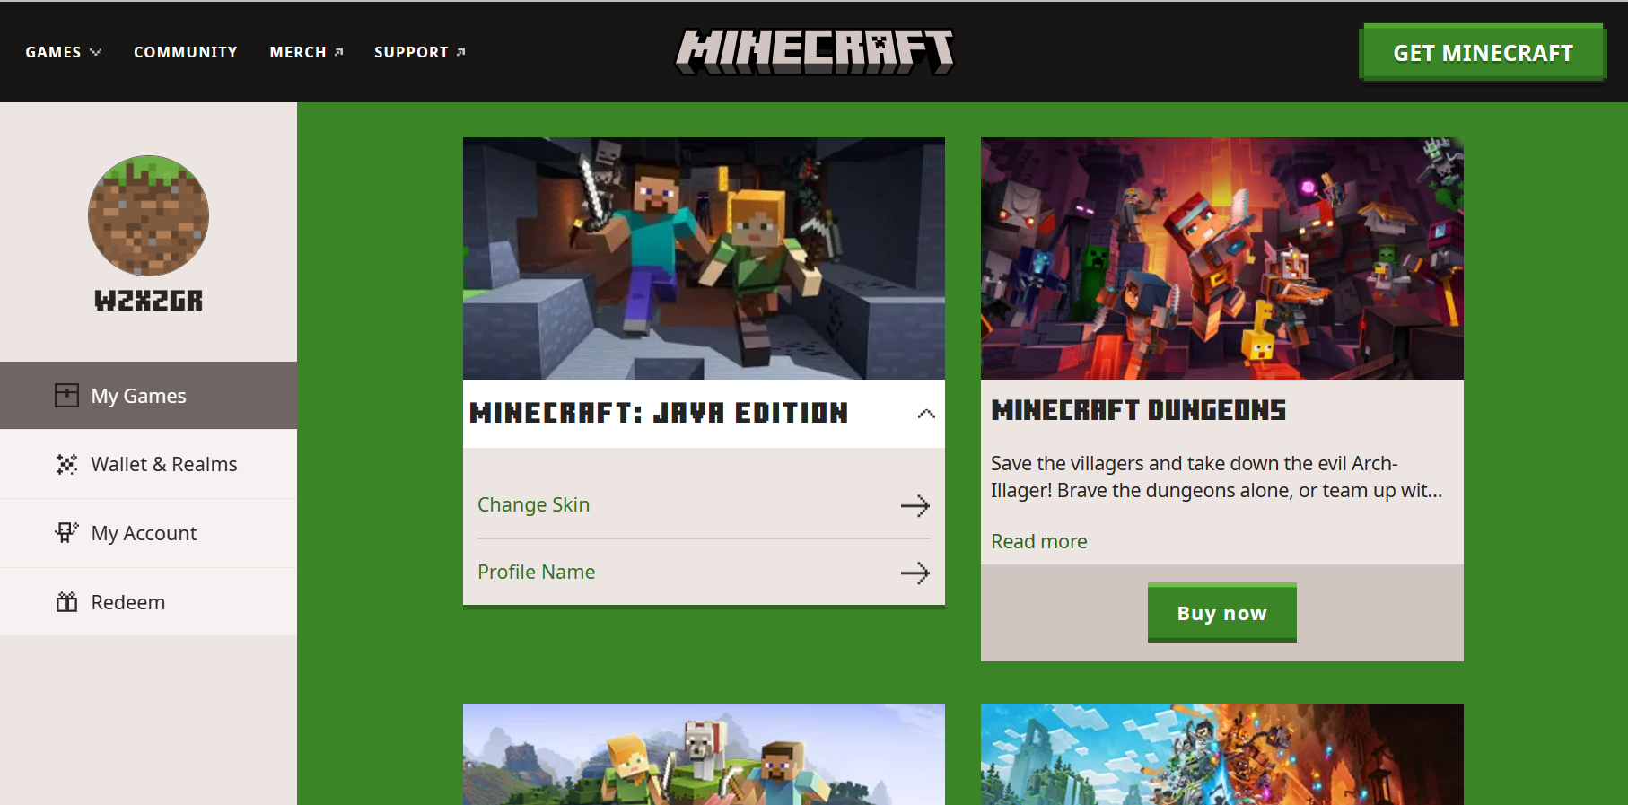Click the dirt block profile avatar
The width and height of the screenshot is (1628, 805).
[148, 215]
